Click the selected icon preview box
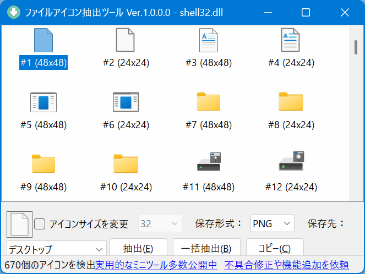 point(20,224)
